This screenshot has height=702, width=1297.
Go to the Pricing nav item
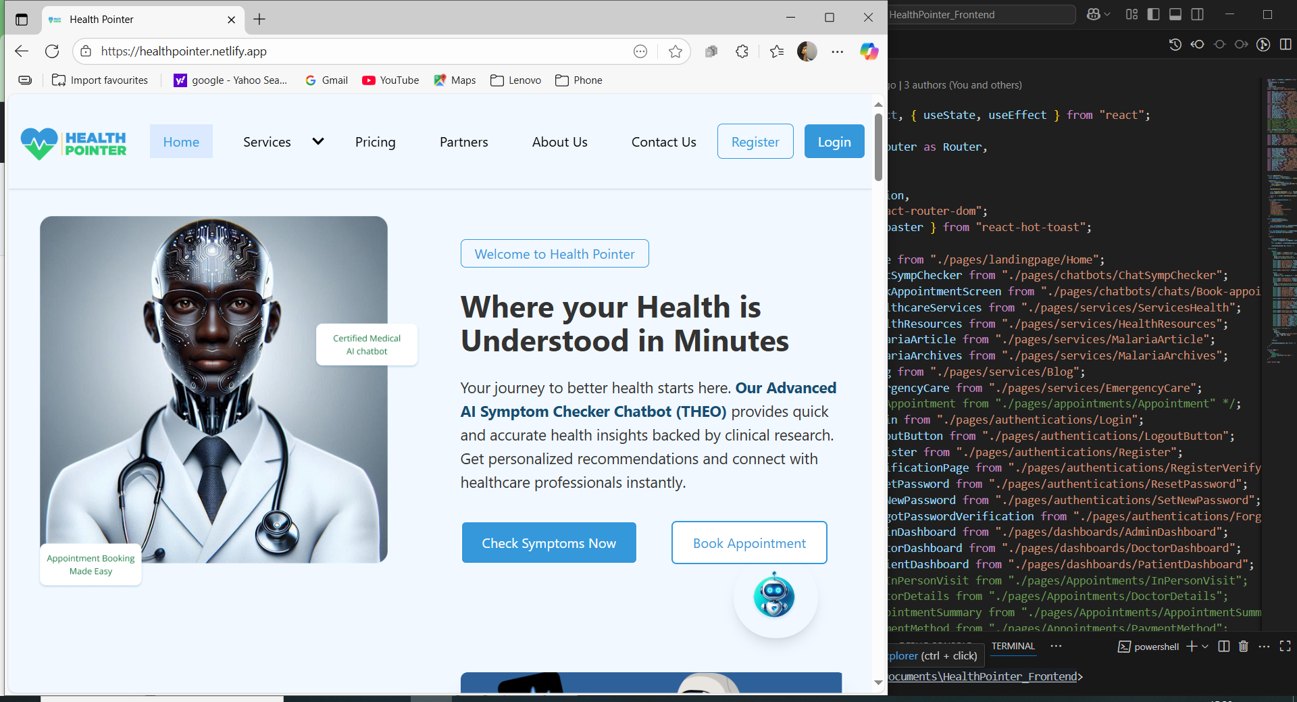click(375, 142)
